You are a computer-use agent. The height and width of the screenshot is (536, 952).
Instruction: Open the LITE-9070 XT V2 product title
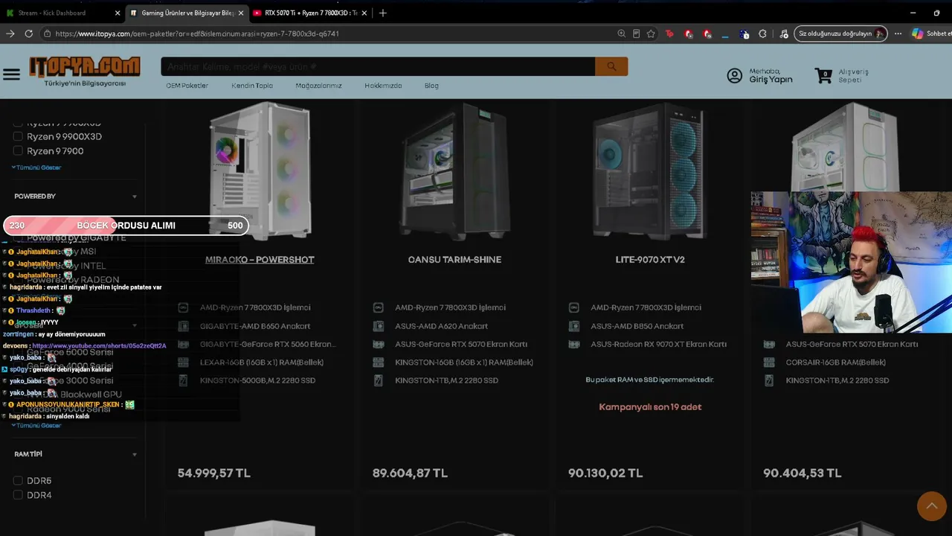(650, 260)
